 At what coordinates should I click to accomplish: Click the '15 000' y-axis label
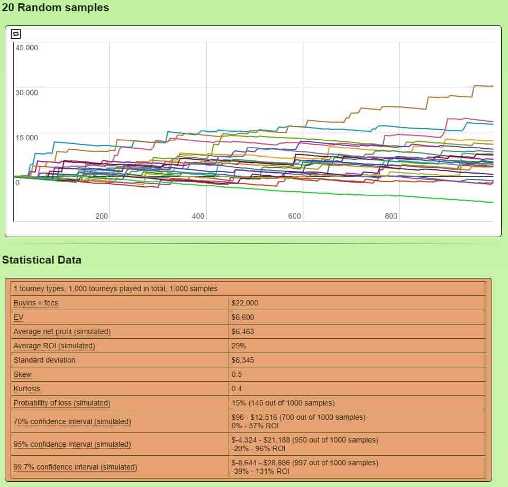coord(26,138)
